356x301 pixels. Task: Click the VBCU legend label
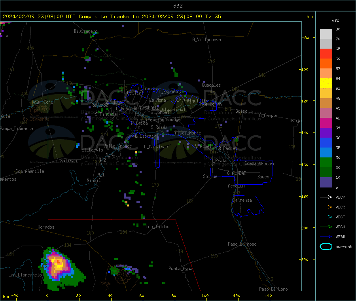pyautogui.click(x=340, y=227)
